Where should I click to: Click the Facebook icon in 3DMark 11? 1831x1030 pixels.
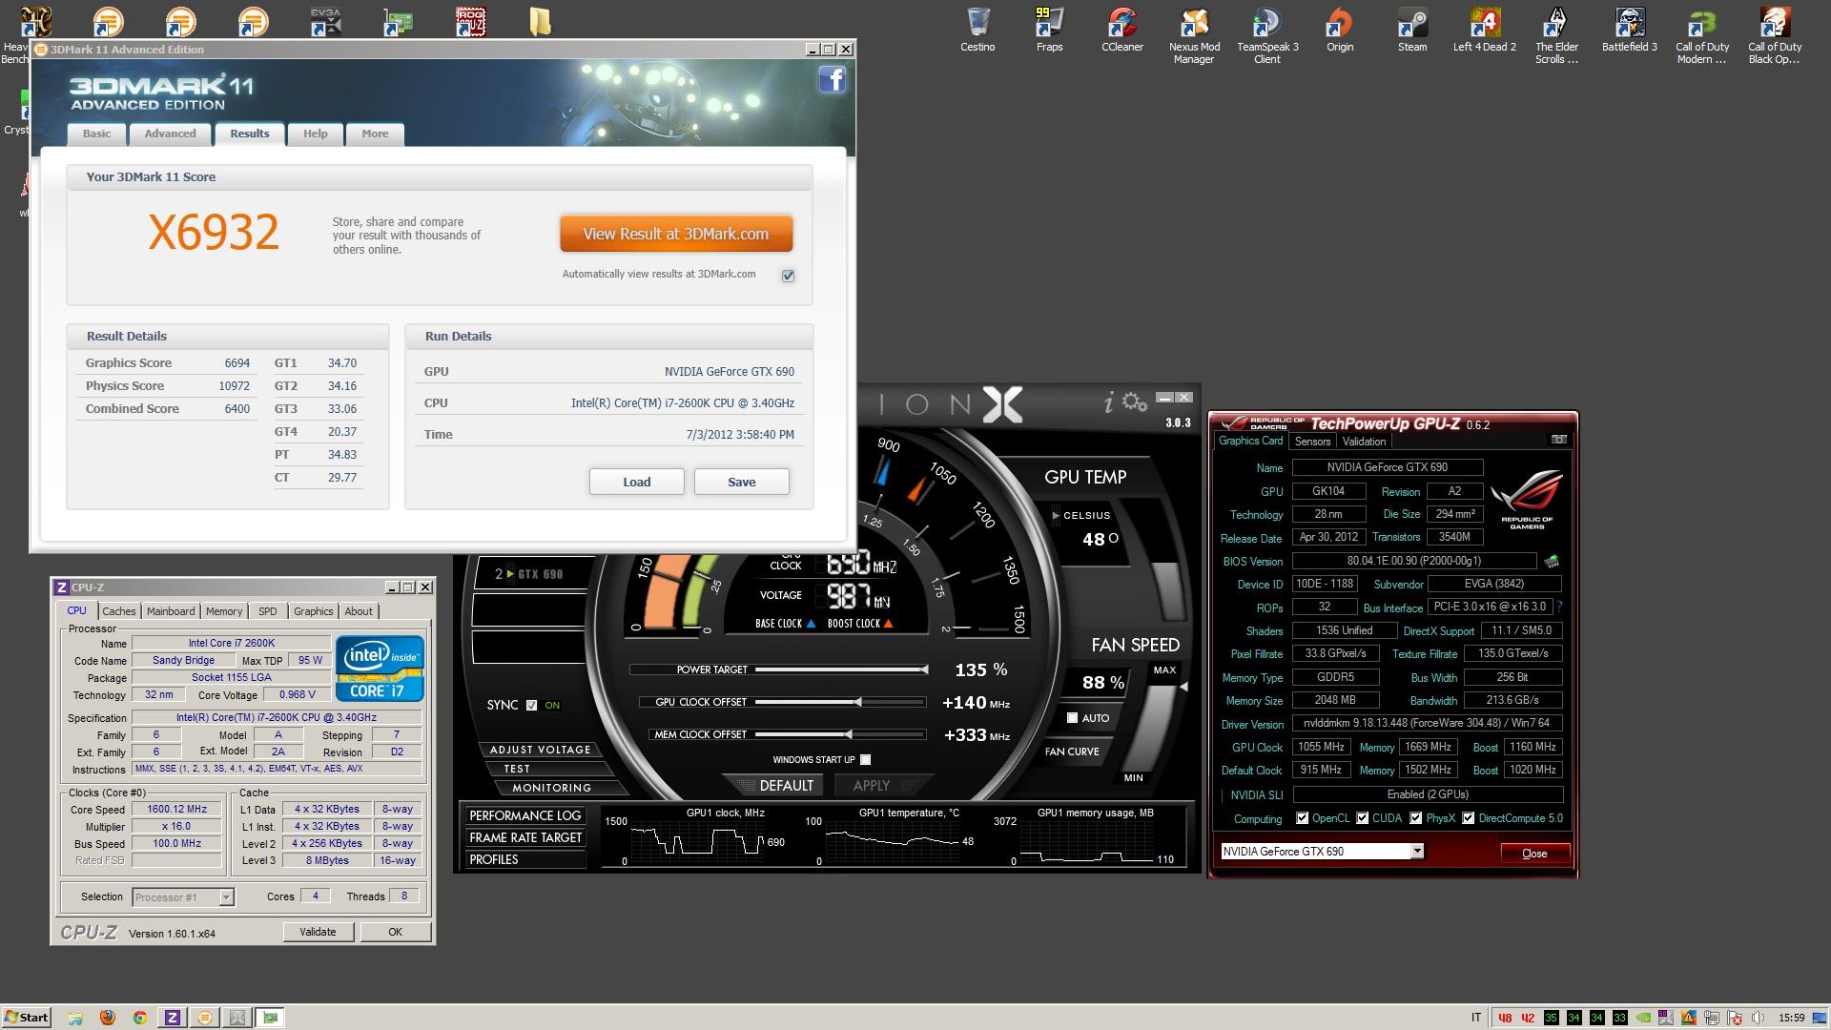point(833,79)
